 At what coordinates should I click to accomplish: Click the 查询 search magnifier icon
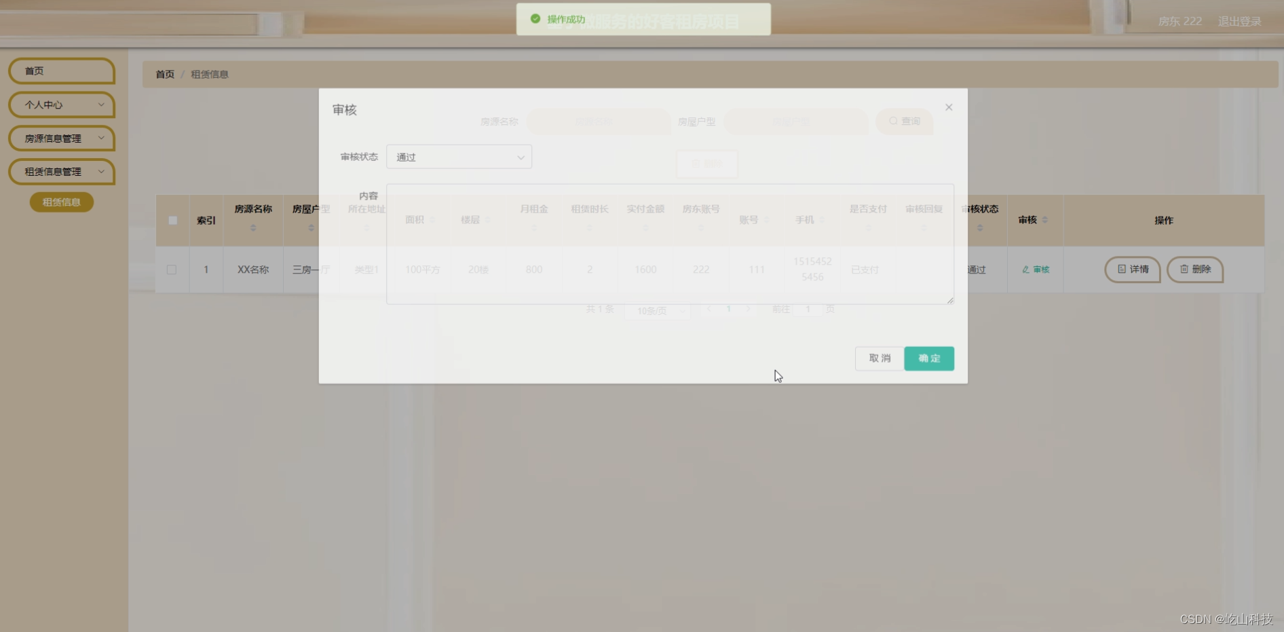pyautogui.click(x=894, y=121)
